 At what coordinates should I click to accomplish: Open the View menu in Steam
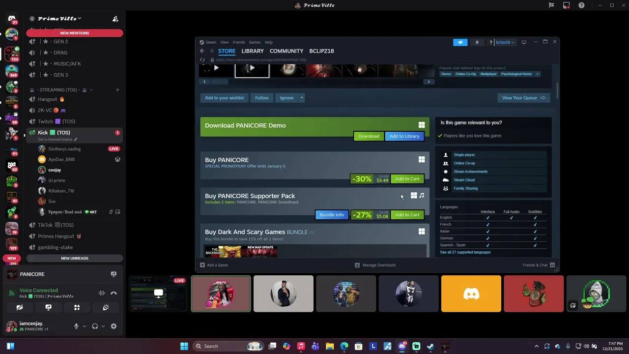tap(225, 42)
